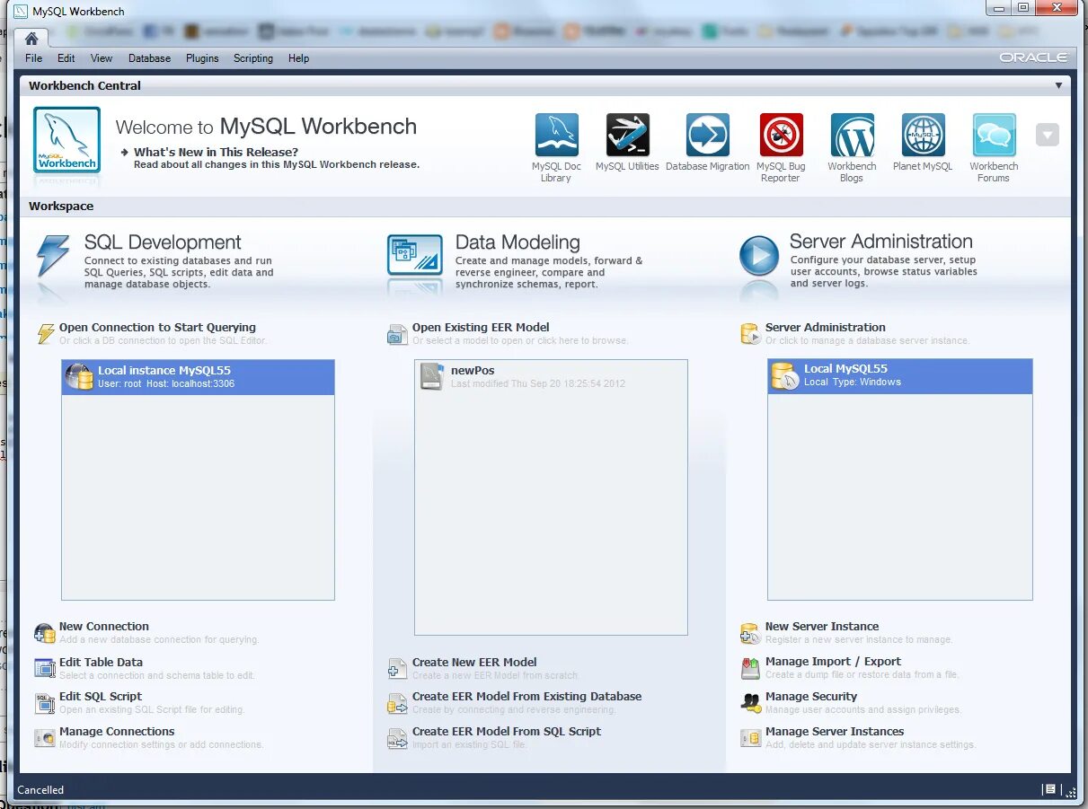Click the Cancelled status bar text
1088x809 pixels.
[x=41, y=790]
